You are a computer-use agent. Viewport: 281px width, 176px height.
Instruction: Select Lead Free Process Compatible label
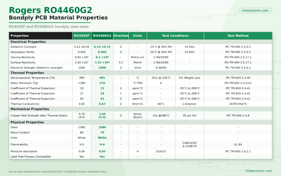pyautogui.click(x=31, y=157)
